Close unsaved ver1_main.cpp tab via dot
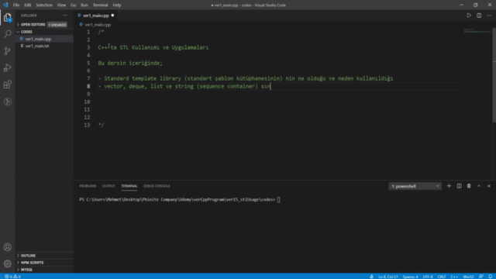Viewport: 496px width, 279px height. pos(112,15)
